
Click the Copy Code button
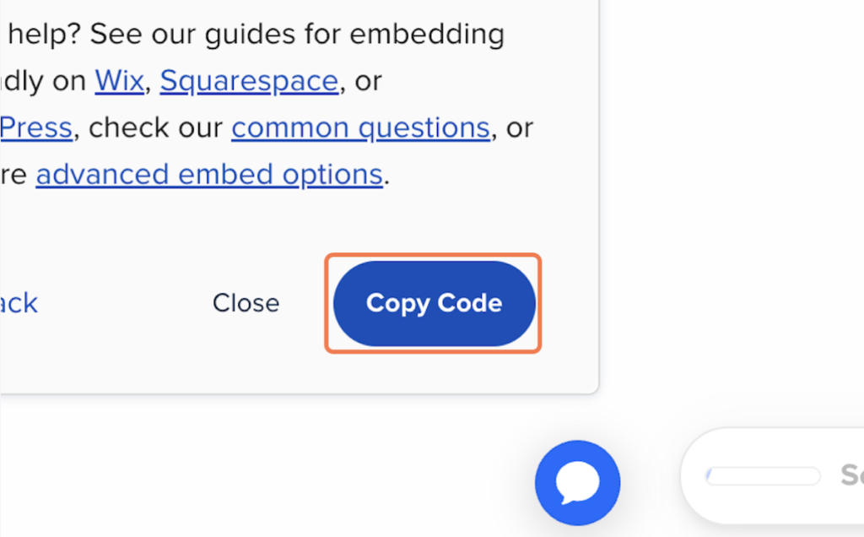(434, 303)
